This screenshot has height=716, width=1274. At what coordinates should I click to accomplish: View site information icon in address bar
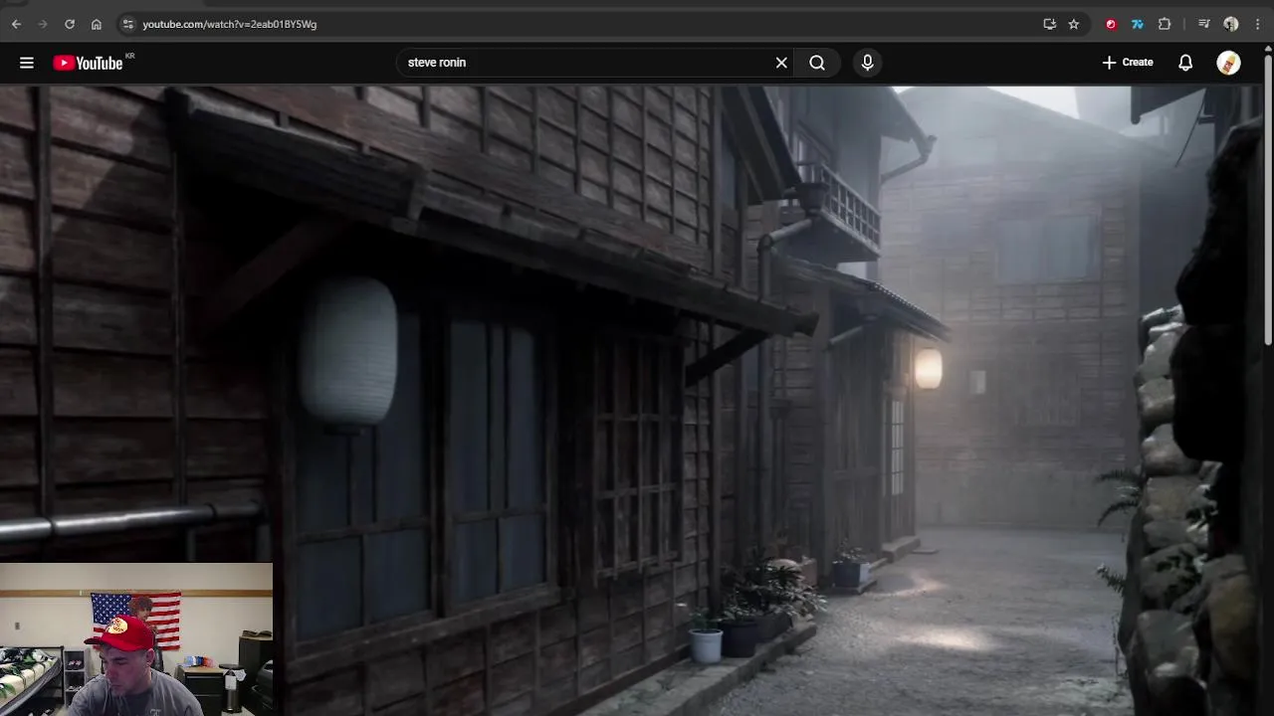point(127,24)
